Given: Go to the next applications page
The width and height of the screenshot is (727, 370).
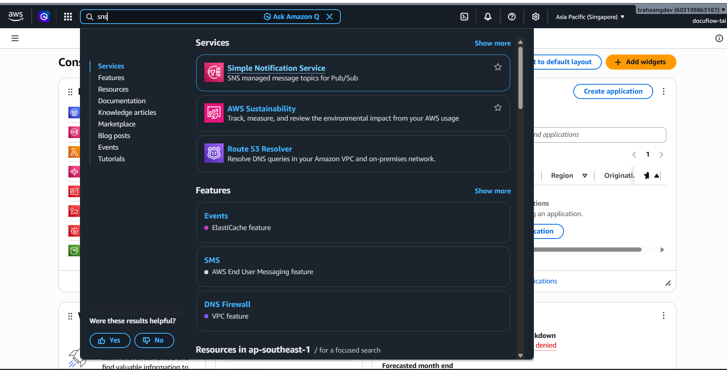Looking at the screenshot, I should pos(661,155).
